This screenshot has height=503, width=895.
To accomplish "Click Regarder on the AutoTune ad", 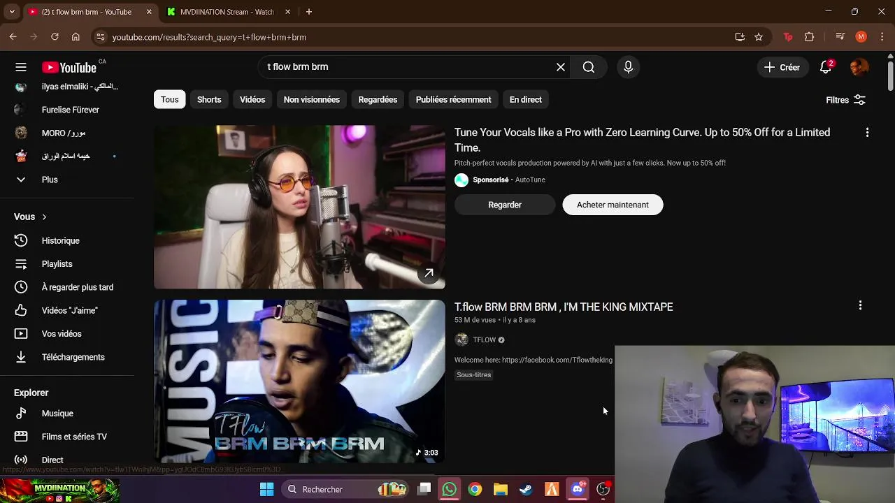I will coord(505,205).
